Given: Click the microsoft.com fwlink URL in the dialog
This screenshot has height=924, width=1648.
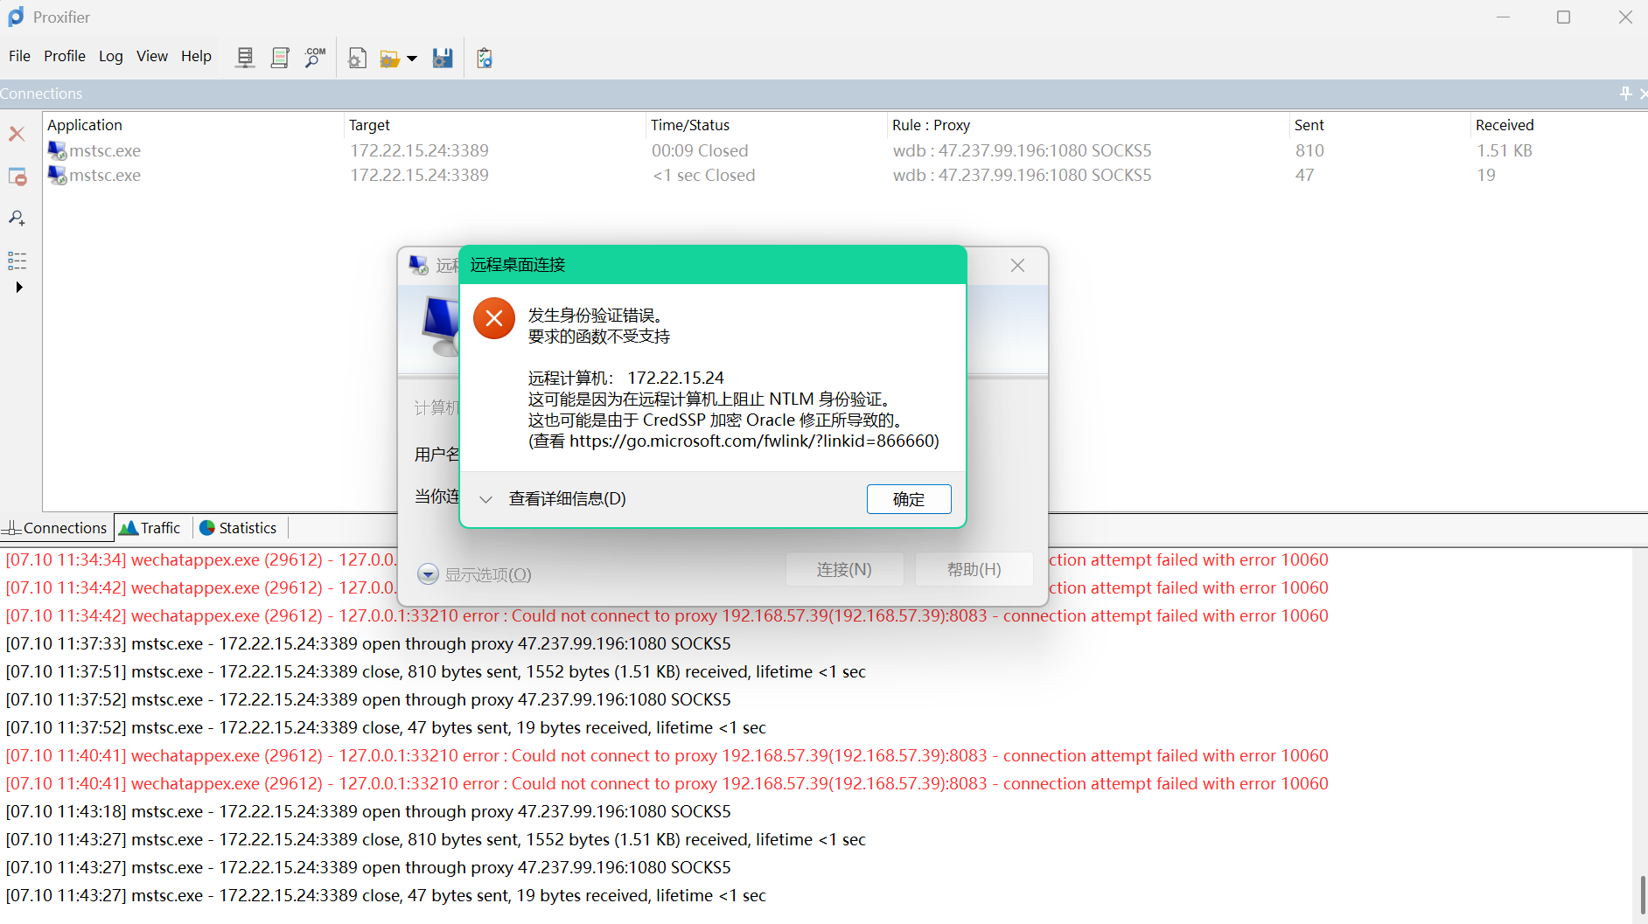Looking at the screenshot, I should 754,441.
